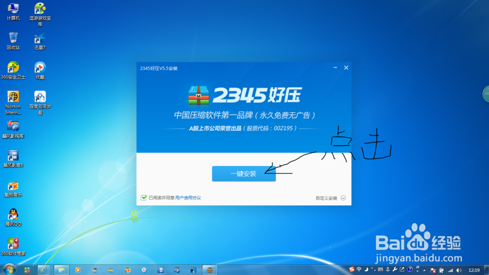489x275 pixels.
Task: Open the soft keyboard icon in input bar
Action: pyautogui.click(x=380, y=270)
